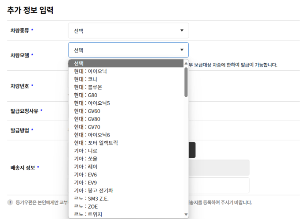Select 현대 : 코나 option
Image resolution: width=308 pixels, height=220 pixels.
[x=126, y=79]
